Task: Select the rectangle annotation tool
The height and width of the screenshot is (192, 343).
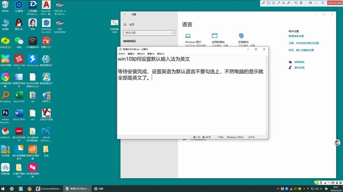Action: tap(269, 3)
